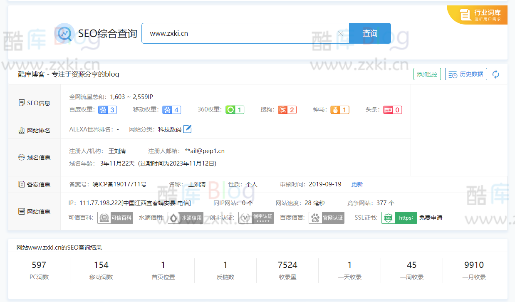This screenshot has width=515, height=302.
Task: Click the 添加监控 button
Action: tap(427, 74)
